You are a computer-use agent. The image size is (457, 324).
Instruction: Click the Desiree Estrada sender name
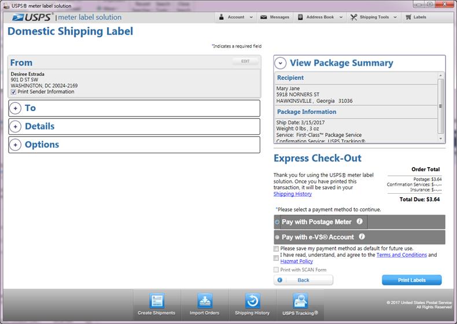click(x=28, y=74)
